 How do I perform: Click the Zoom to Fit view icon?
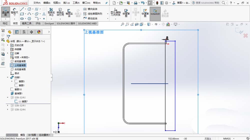pos(122,24)
